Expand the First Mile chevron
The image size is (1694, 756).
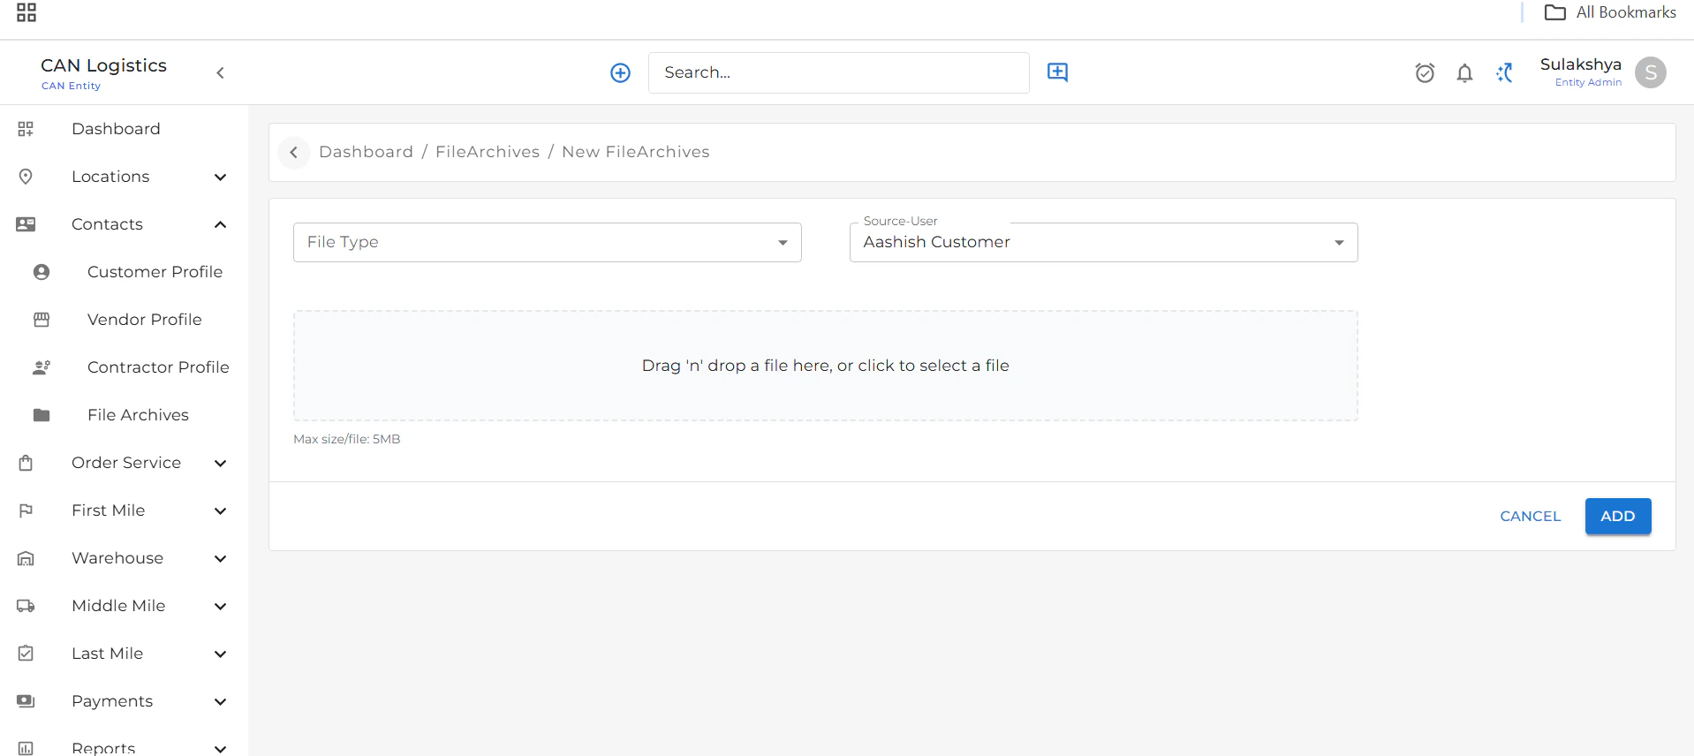[x=221, y=510]
